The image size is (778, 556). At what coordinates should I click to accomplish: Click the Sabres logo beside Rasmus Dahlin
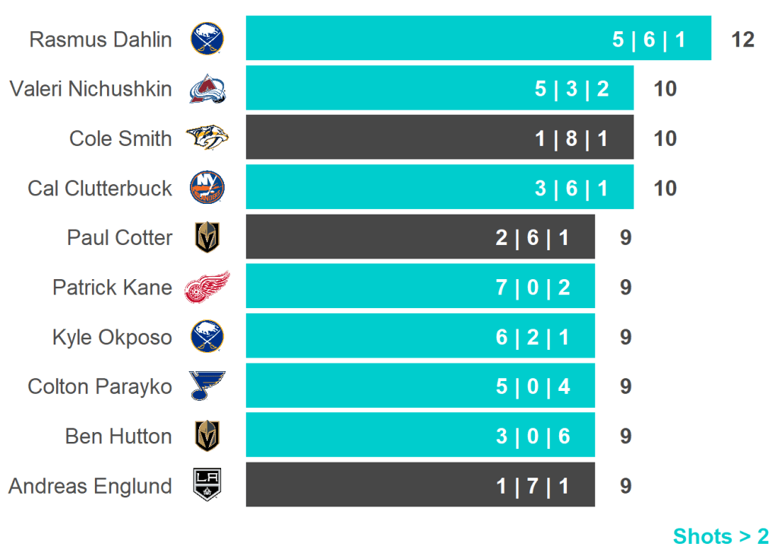(x=207, y=39)
